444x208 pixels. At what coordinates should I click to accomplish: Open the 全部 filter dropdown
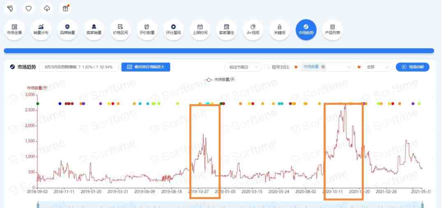click(x=377, y=67)
